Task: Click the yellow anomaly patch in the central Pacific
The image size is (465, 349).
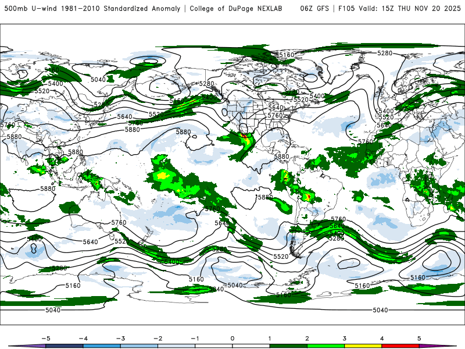Action: coord(163,176)
